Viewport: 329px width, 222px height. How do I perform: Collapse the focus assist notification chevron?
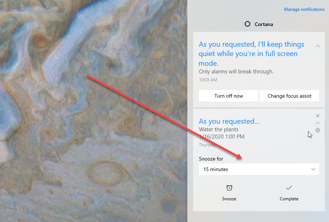point(318,46)
